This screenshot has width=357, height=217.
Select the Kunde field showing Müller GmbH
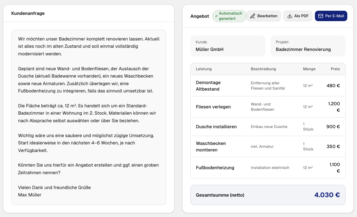[228, 46]
